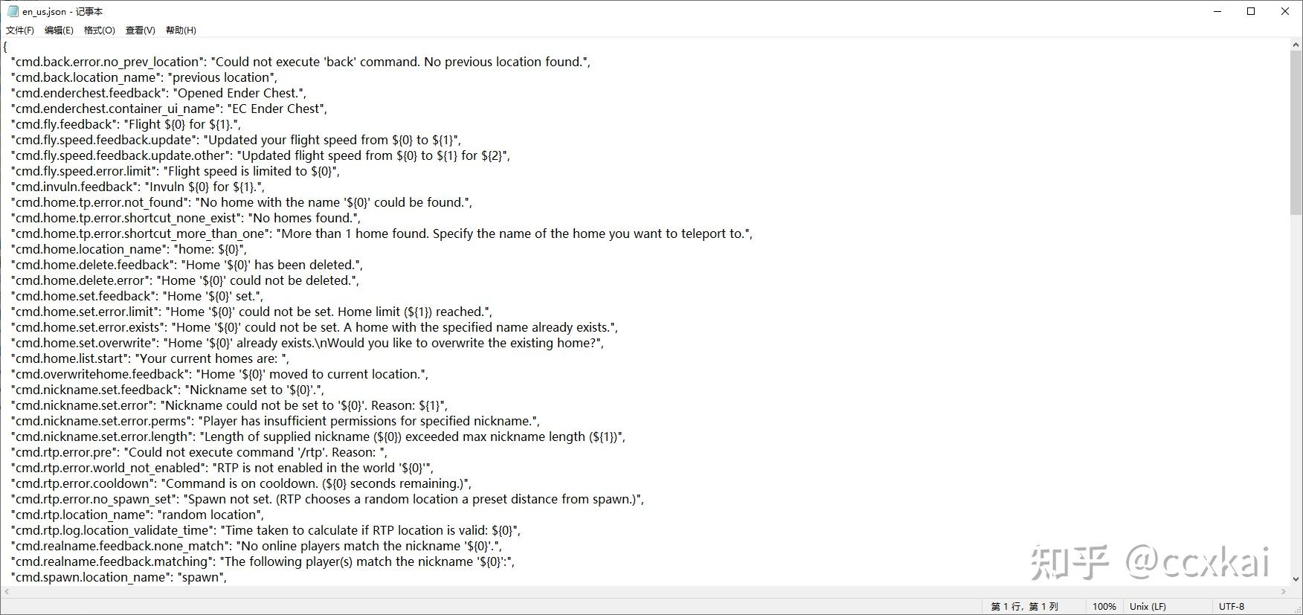The image size is (1303, 615).
Task: Maximize the Notepad window
Action: (1252, 11)
